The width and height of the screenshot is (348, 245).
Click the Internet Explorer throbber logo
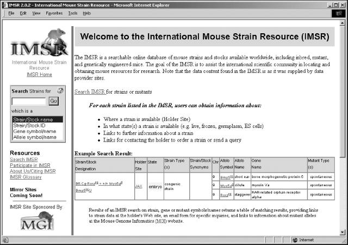338,14
